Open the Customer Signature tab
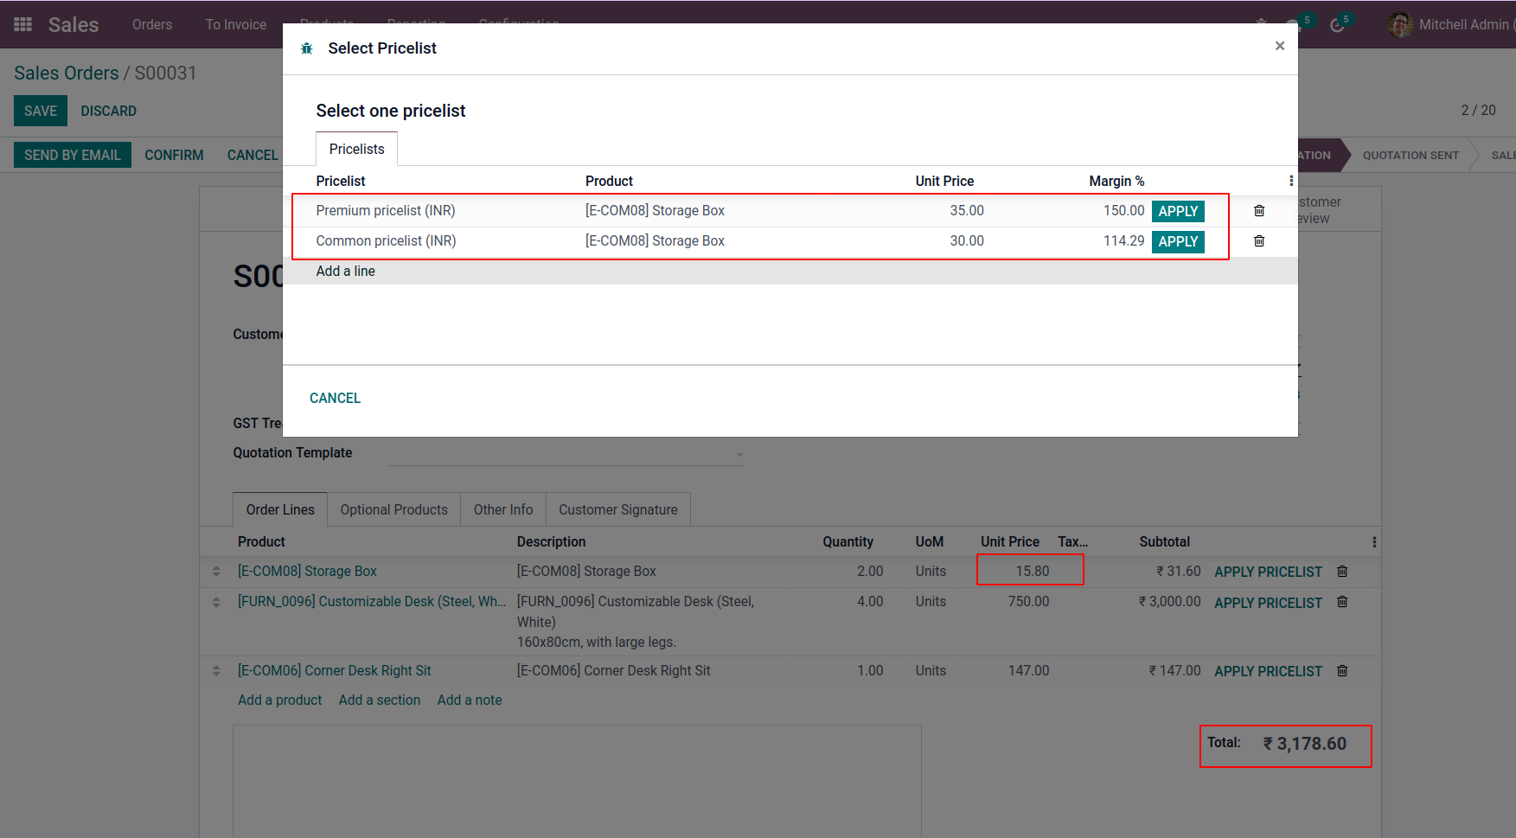Screen dimensions: 1516x838 tap(617, 510)
